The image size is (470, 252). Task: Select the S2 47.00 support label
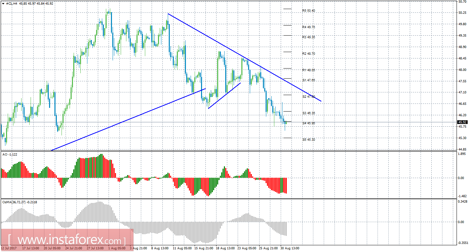point(308,96)
